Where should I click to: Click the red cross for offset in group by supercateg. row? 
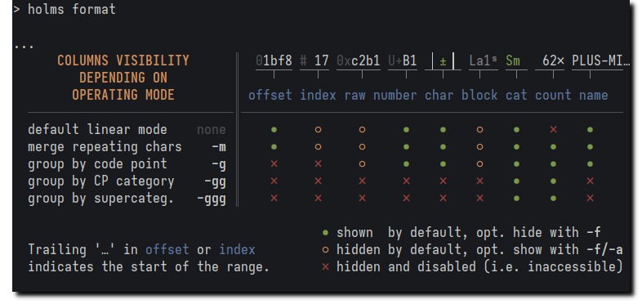click(274, 199)
